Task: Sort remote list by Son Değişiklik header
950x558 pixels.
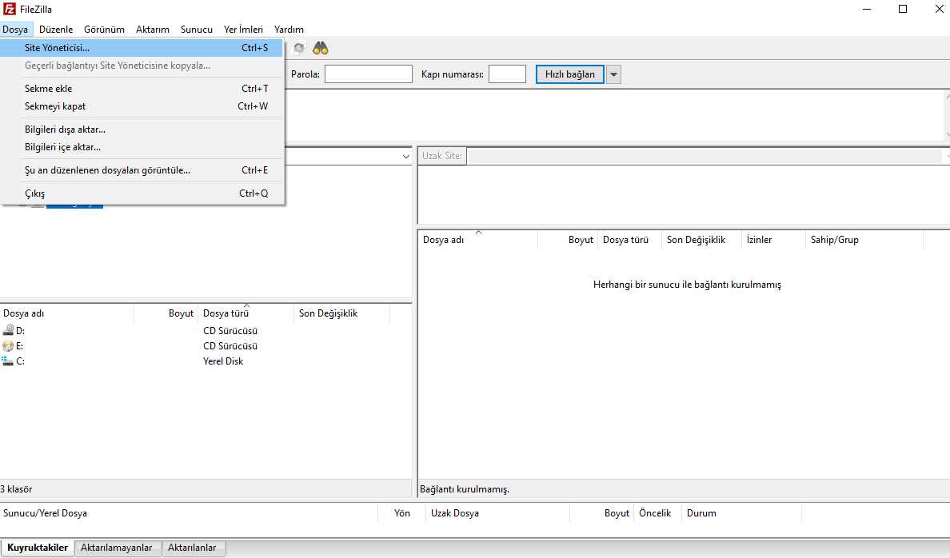Action: pos(701,240)
